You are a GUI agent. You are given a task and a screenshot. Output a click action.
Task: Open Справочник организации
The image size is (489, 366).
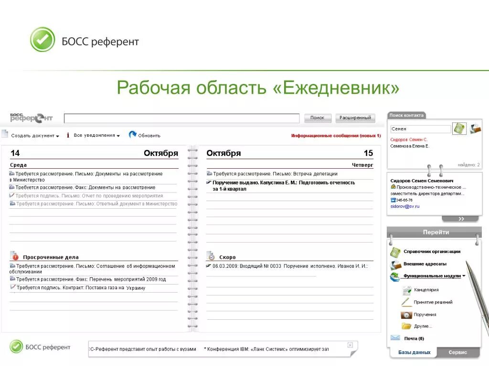[x=432, y=252]
